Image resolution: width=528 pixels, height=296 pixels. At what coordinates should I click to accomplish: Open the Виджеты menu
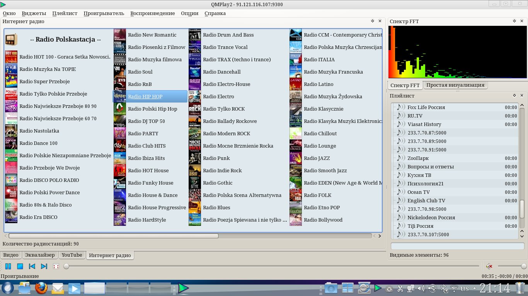(x=34, y=13)
